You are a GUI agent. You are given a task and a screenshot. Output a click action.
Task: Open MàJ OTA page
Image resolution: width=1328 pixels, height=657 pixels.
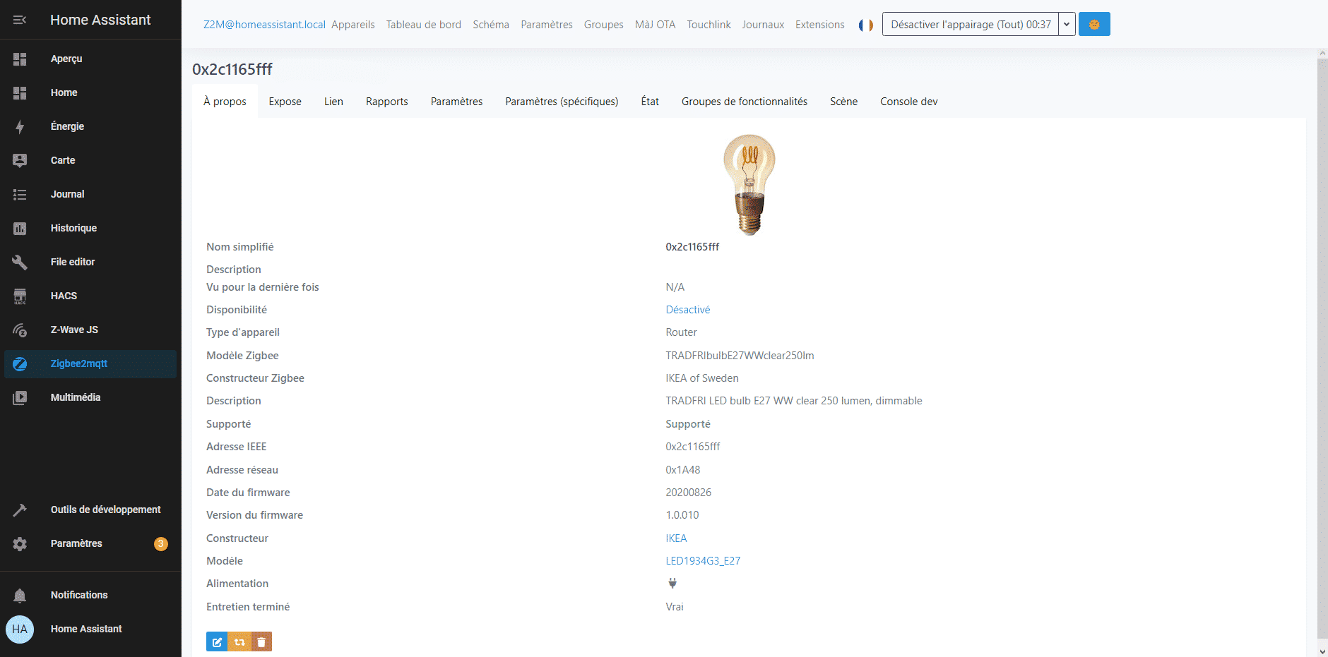coord(656,25)
